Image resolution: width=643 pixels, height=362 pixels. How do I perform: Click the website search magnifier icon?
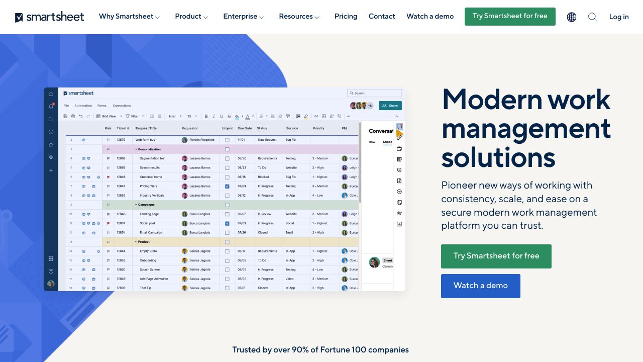[x=593, y=17]
